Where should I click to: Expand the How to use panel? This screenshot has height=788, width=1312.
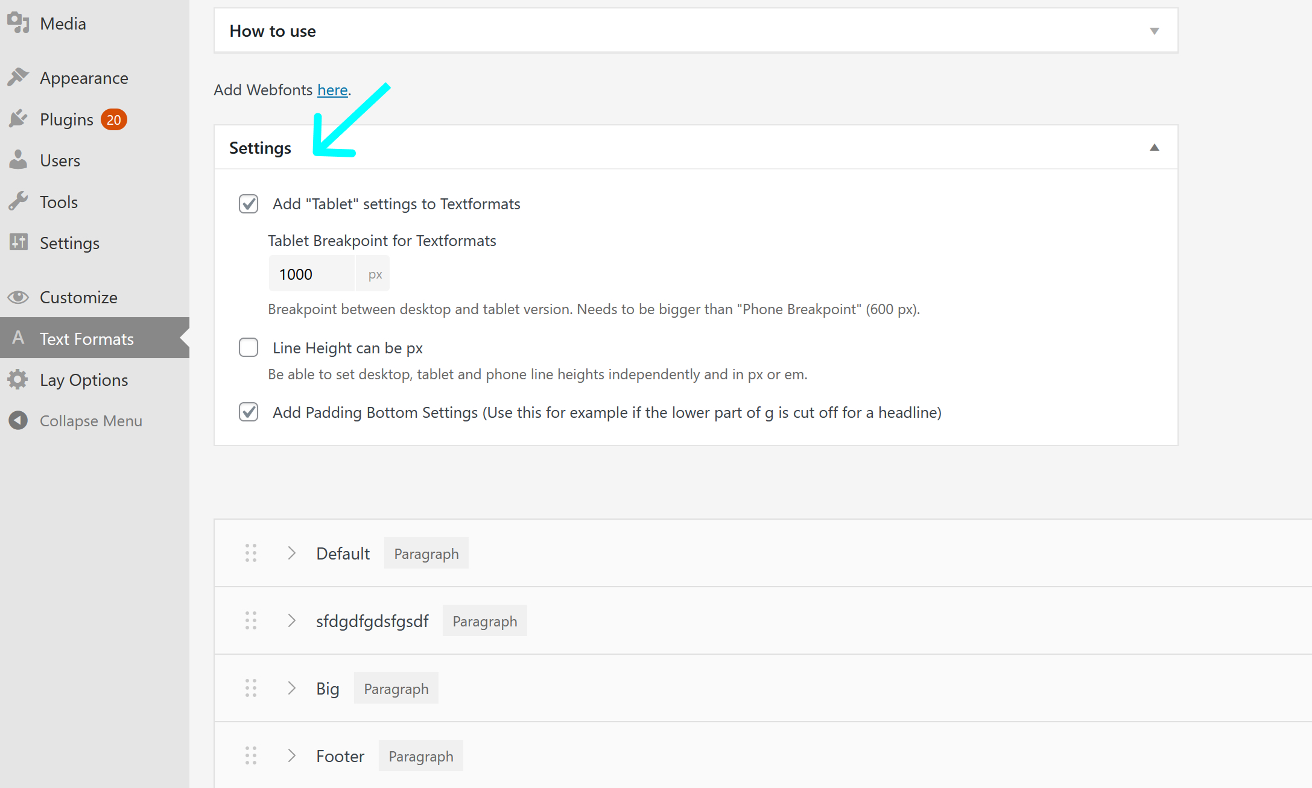tap(1154, 31)
